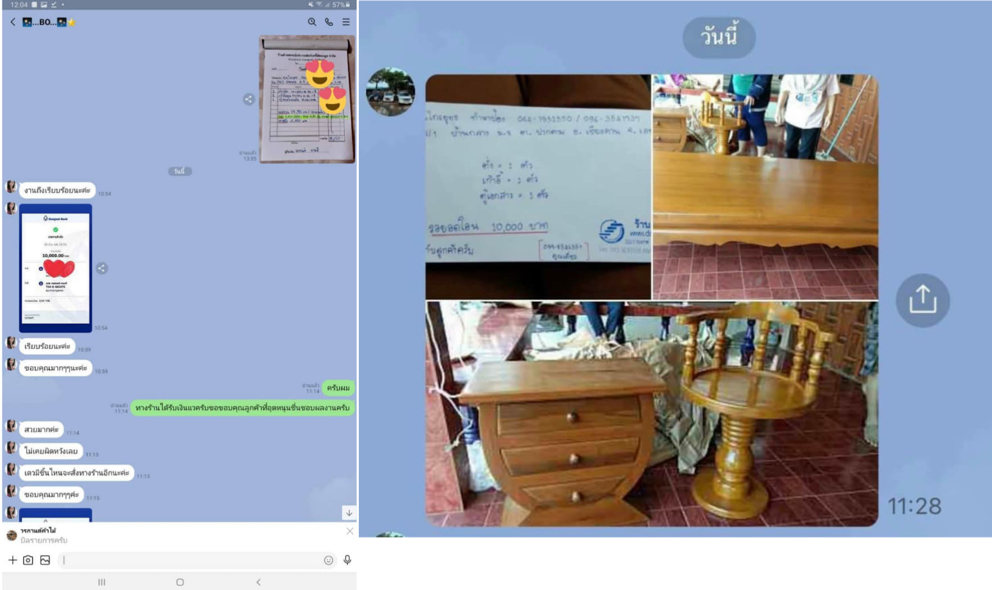Close the reply preview bar
The height and width of the screenshot is (590, 992).
(350, 531)
